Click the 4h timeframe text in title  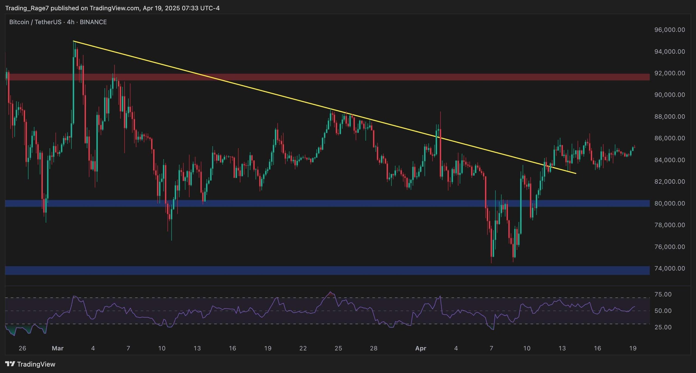point(70,22)
